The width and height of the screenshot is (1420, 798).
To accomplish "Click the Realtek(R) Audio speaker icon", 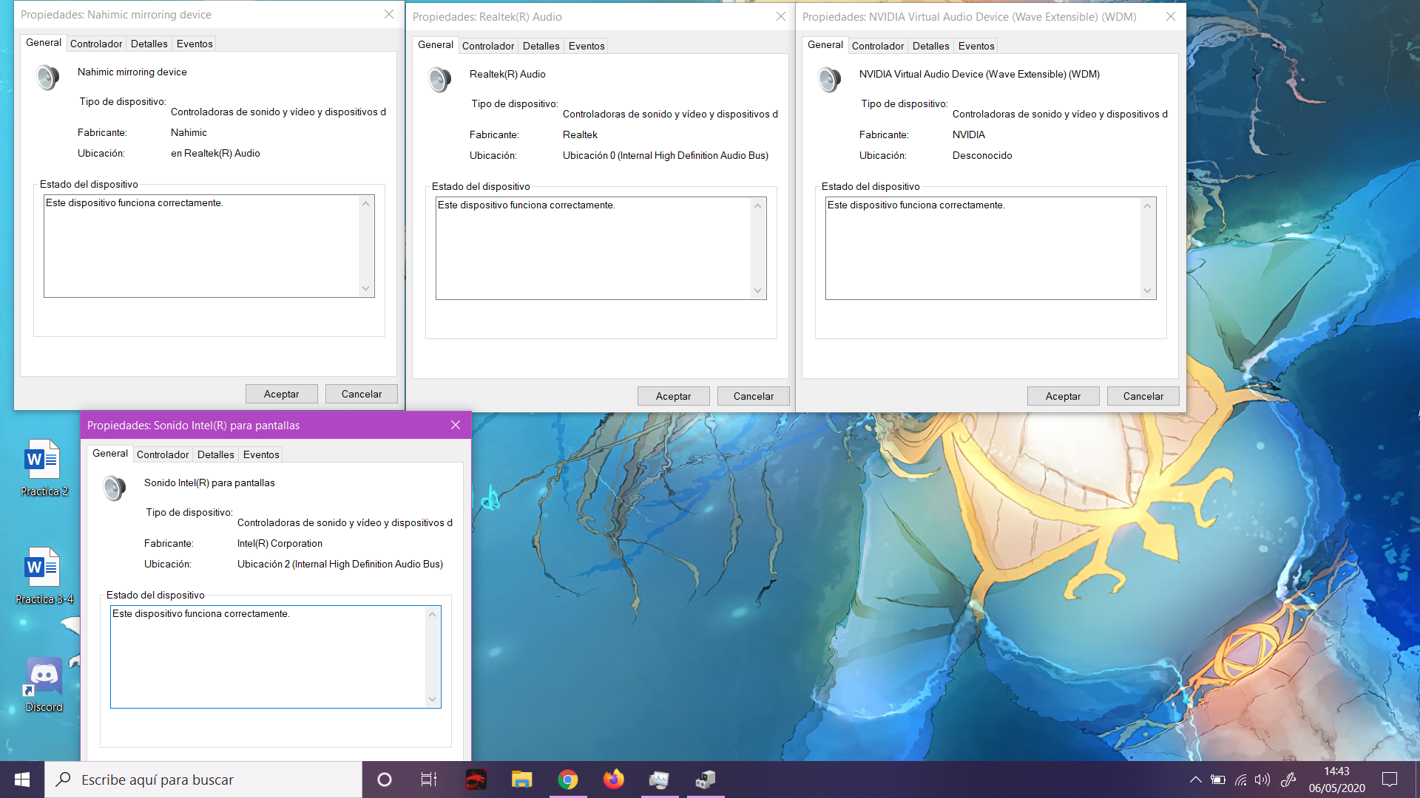I will [440, 80].
